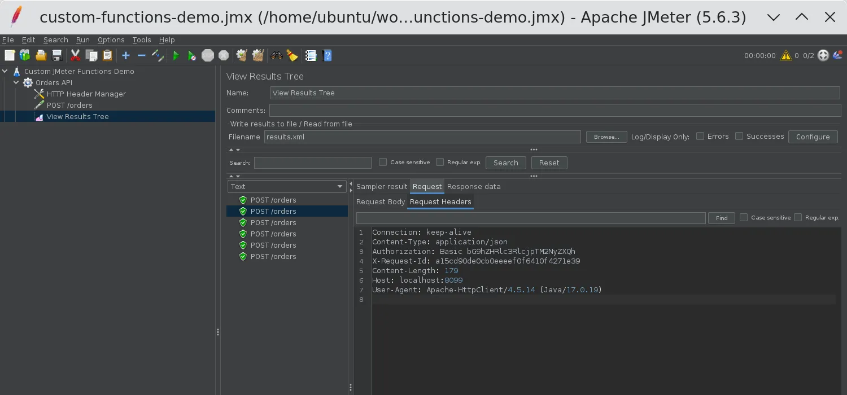Screen dimensions: 847x395
Task: Enable the Successes checkbox
Action: (x=739, y=136)
